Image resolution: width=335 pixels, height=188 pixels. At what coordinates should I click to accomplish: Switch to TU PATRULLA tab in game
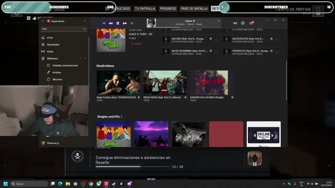click(145, 9)
